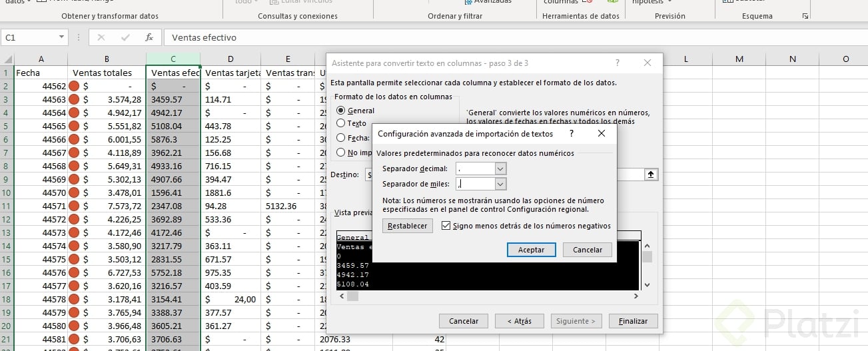868x351 pixels.
Task: Click the preview horizontal scrollbar thumb
Action: coord(353,296)
